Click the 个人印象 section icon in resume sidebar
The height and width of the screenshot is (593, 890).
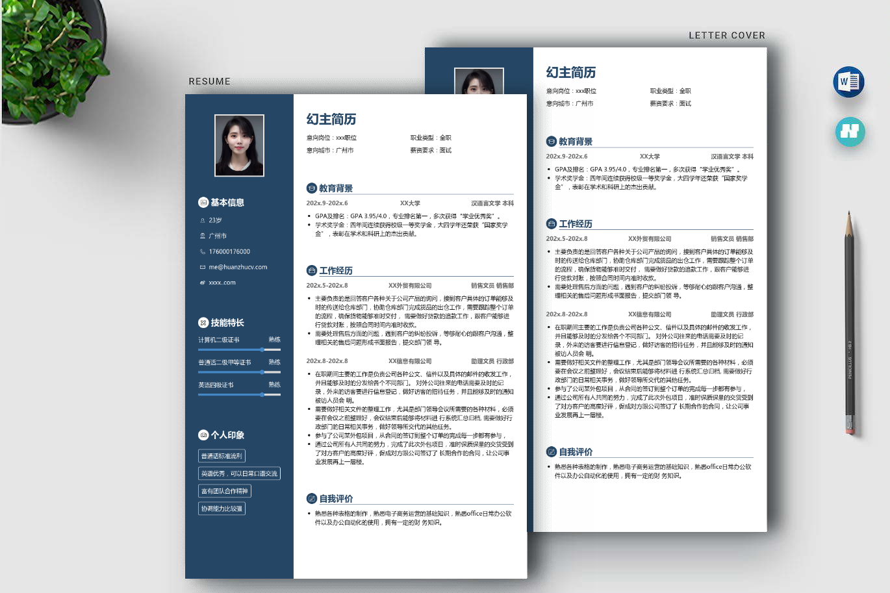point(203,435)
